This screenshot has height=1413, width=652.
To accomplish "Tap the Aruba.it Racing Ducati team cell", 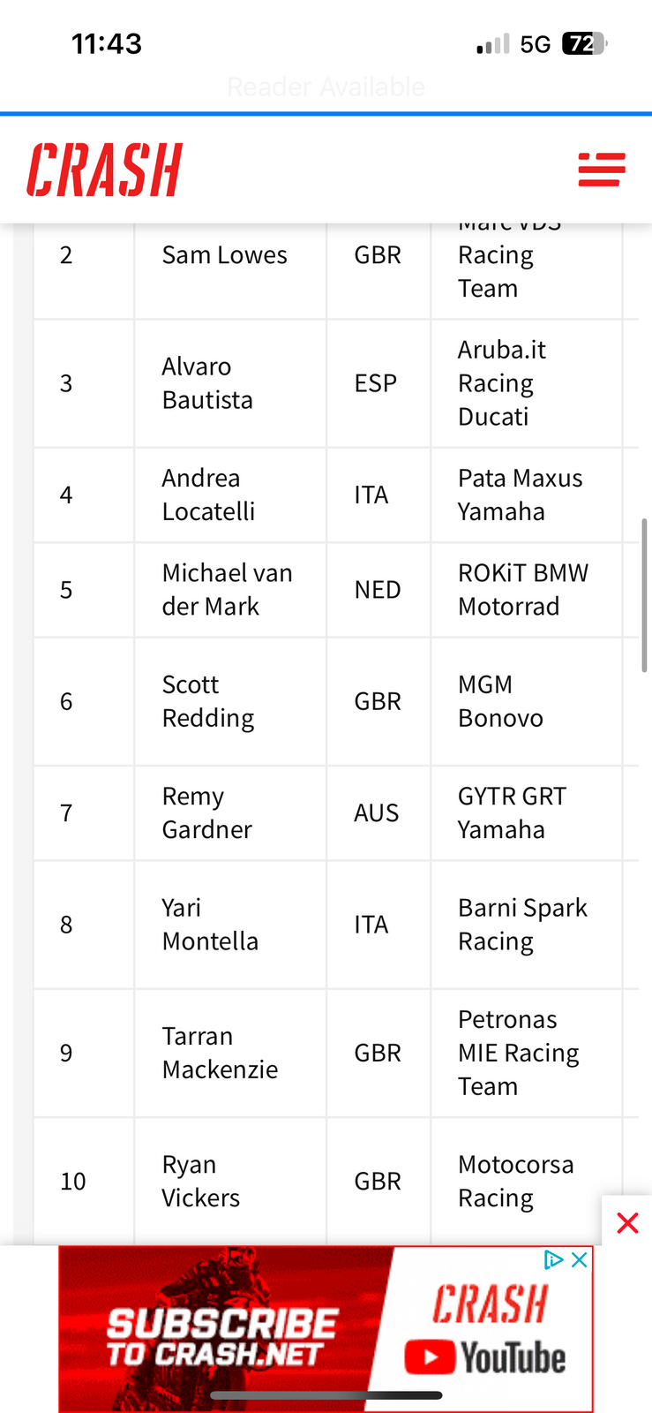I will coord(527,383).
